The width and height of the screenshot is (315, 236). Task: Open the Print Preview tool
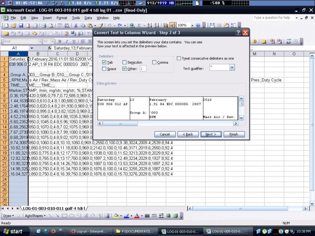(x=51, y=25)
